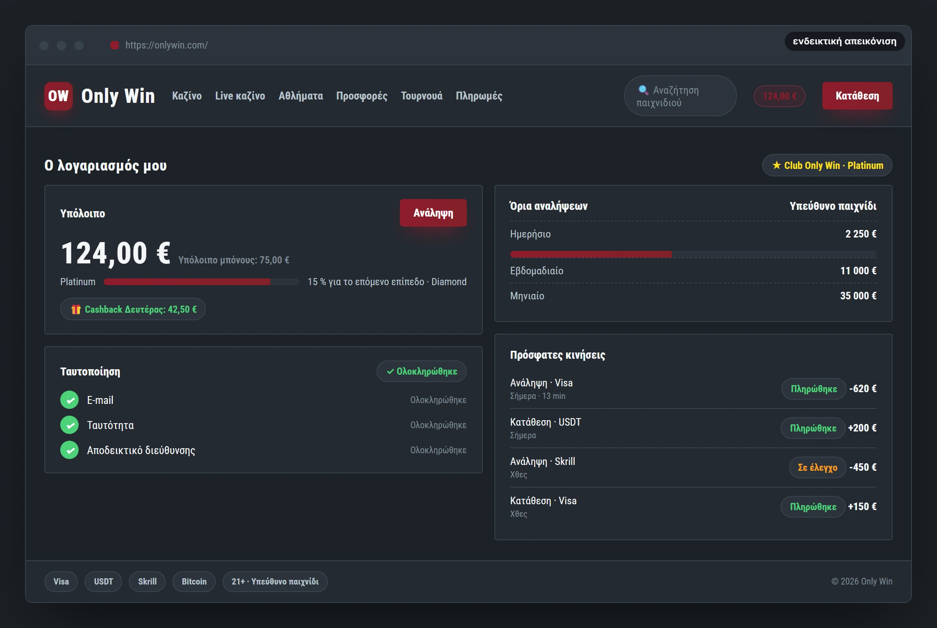Click the Πληρώθηκε status on Κατάθεση · USDT
This screenshot has width=937, height=628.
click(x=813, y=428)
